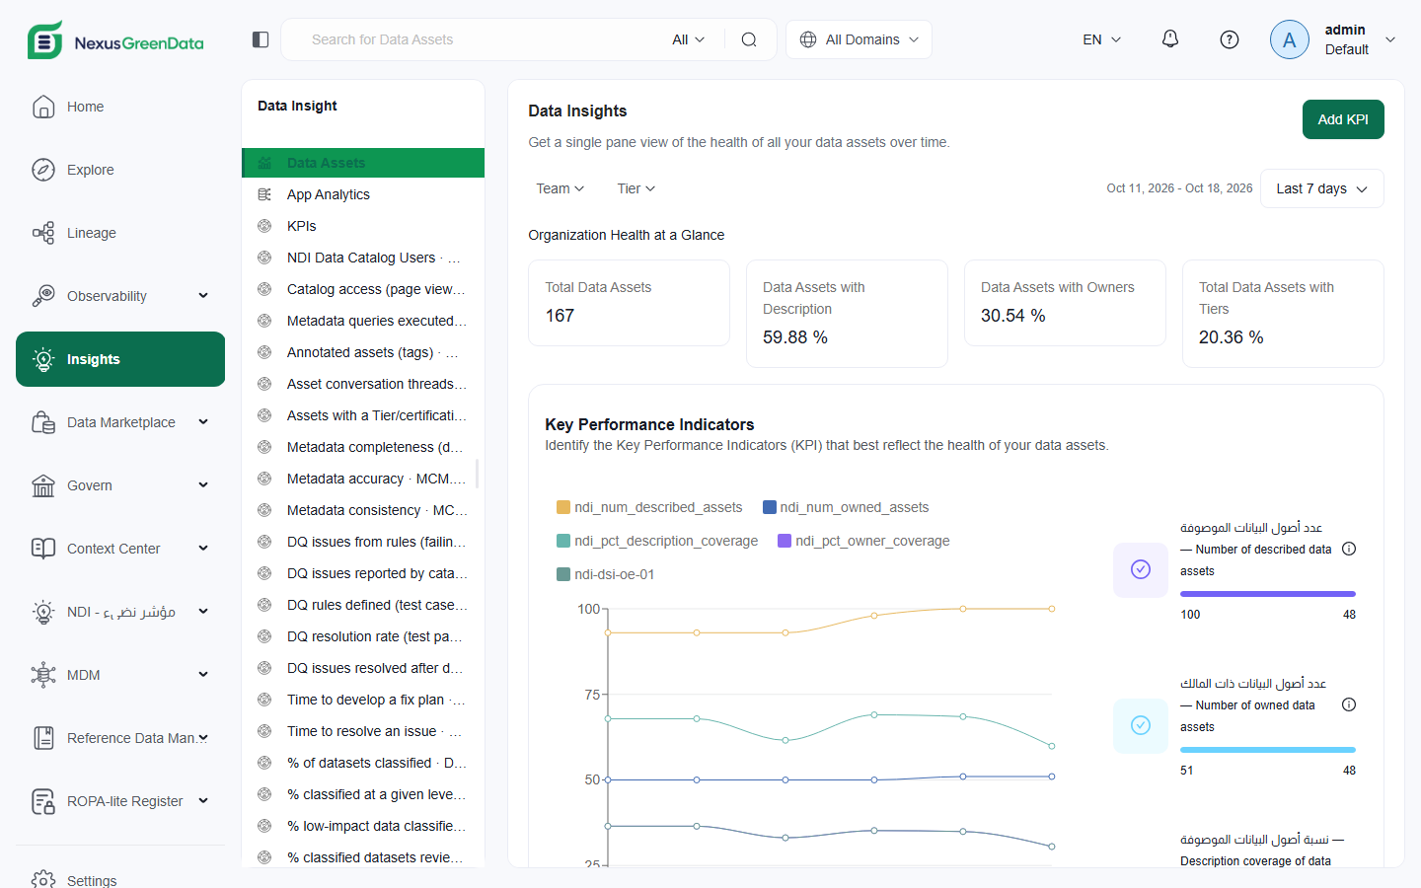The height and width of the screenshot is (888, 1421).
Task: Open the Lineage section icon
Action: [43, 233]
